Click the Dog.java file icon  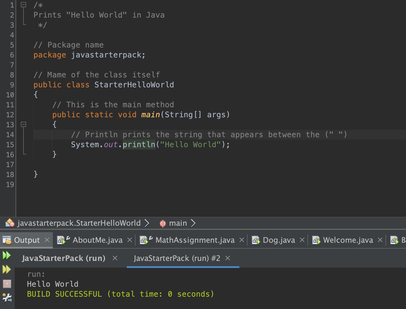click(256, 240)
